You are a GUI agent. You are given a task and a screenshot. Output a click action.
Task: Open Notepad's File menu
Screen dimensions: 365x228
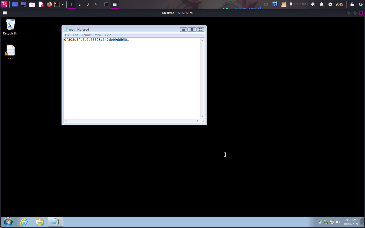[67, 35]
